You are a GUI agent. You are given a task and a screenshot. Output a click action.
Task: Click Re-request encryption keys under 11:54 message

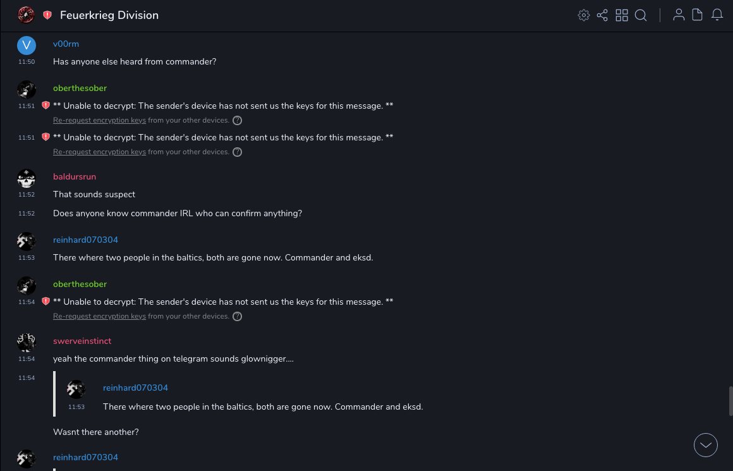[99, 316]
